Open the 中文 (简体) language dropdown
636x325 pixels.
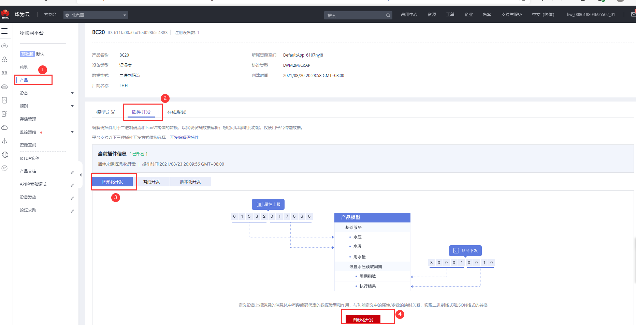(543, 15)
